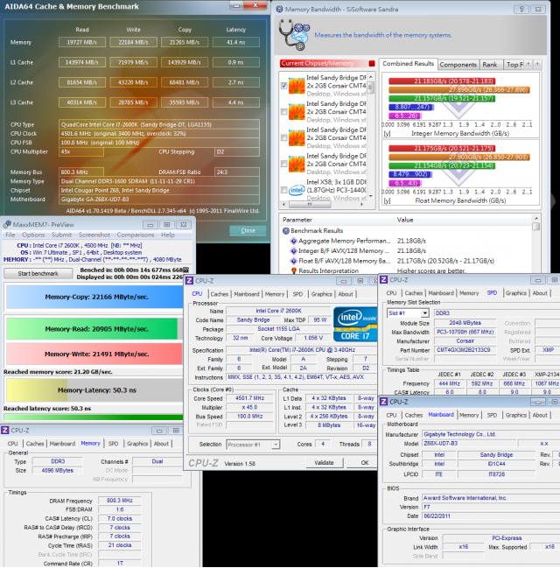Image resolution: width=560 pixels, height=568 pixels.
Task: Open the Processor #1 selection dropdown
Action: click(x=276, y=444)
